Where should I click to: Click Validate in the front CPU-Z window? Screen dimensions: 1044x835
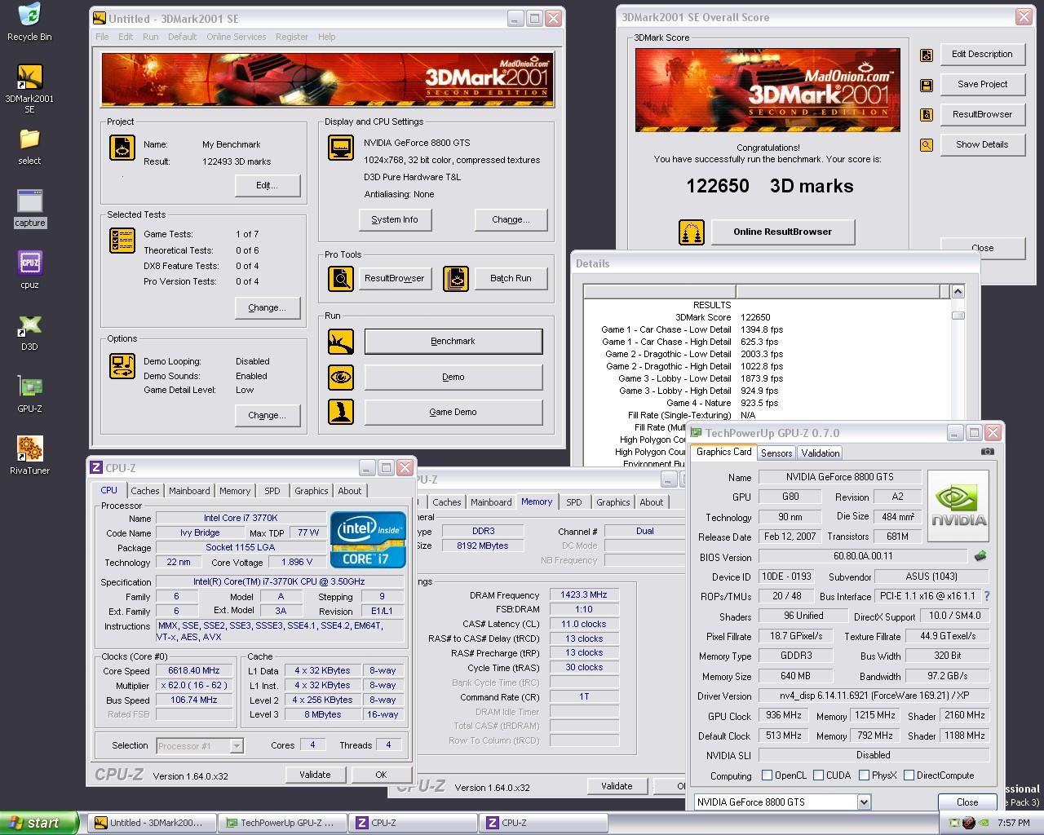pyautogui.click(x=315, y=775)
